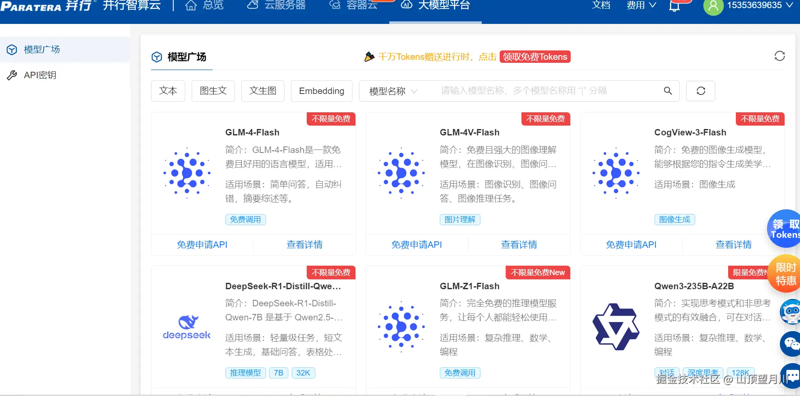Viewport: 800px width, 396px height.
Task: Open the 总览 home icon
Action: [x=191, y=5]
